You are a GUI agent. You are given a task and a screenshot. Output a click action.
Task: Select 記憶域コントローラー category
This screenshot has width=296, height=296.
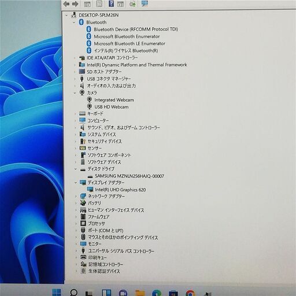[106, 264]
